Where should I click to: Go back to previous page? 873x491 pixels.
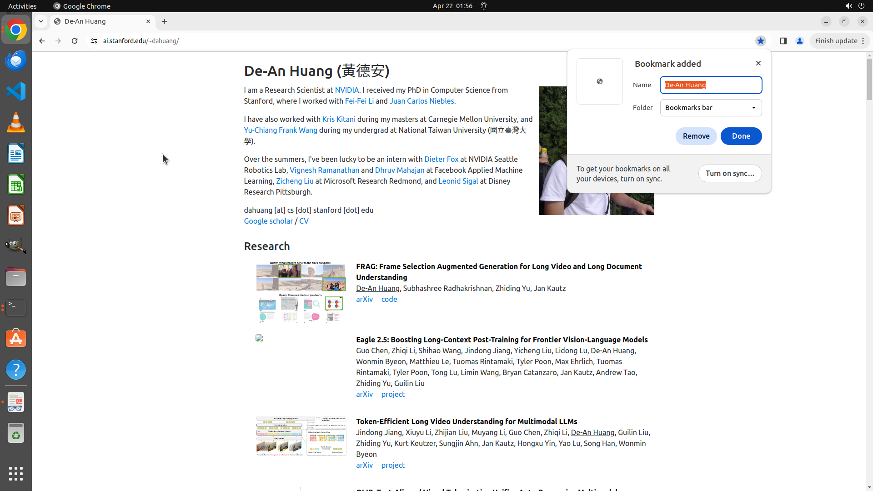pos(42,41)
